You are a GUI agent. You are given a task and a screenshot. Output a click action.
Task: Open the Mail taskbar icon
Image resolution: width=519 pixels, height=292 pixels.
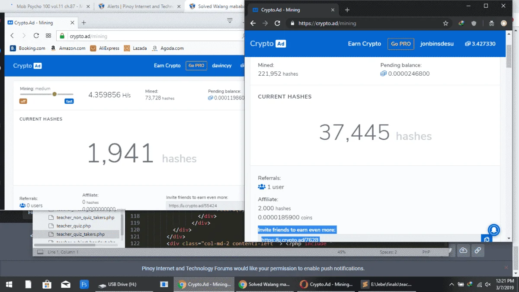(66, 284)
